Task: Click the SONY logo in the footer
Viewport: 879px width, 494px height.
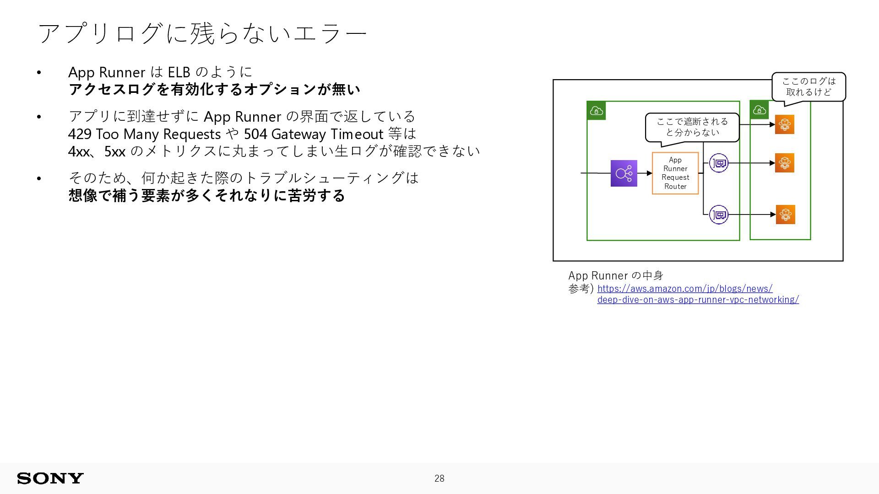Action: tap(50, 478)
